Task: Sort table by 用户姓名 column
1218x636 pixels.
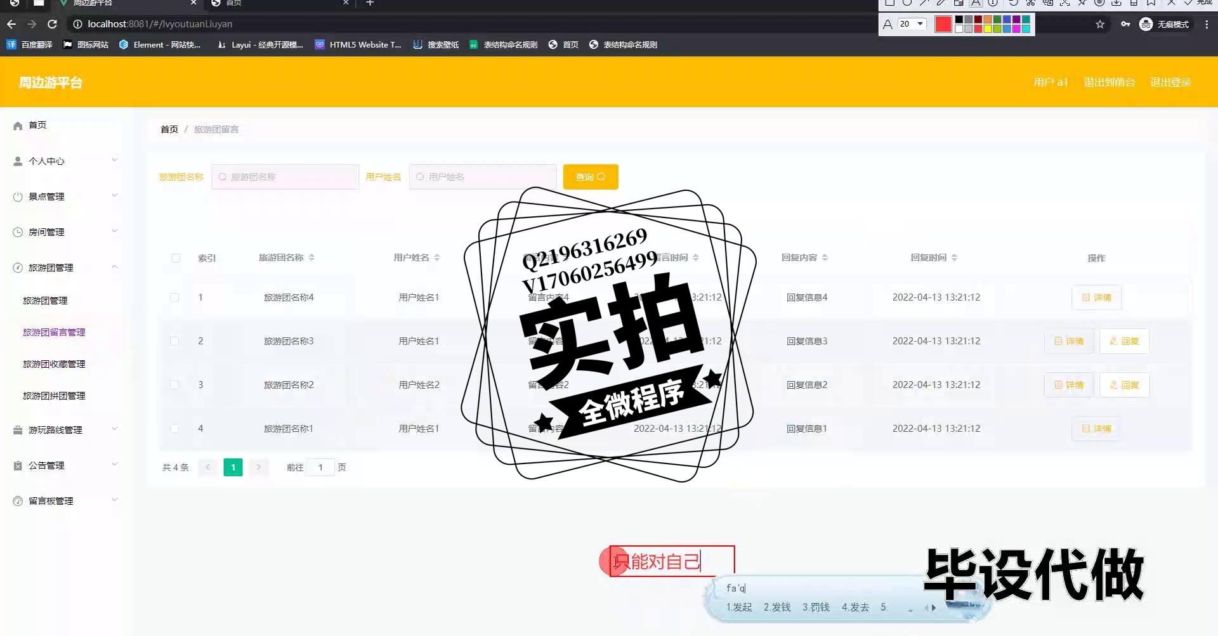Action: [x=437, y=257]
